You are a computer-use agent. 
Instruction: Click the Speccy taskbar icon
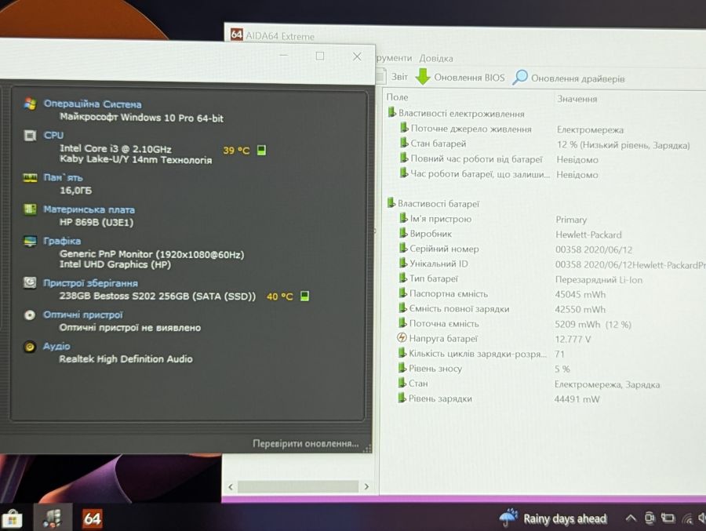[53, 518]
